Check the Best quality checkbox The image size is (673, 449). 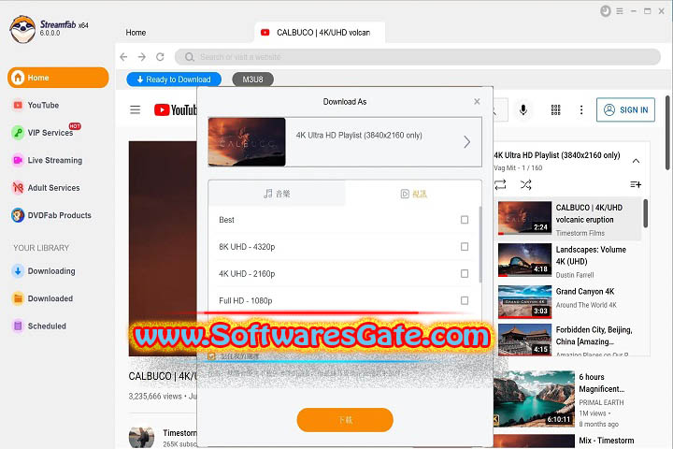pos(465,220)
